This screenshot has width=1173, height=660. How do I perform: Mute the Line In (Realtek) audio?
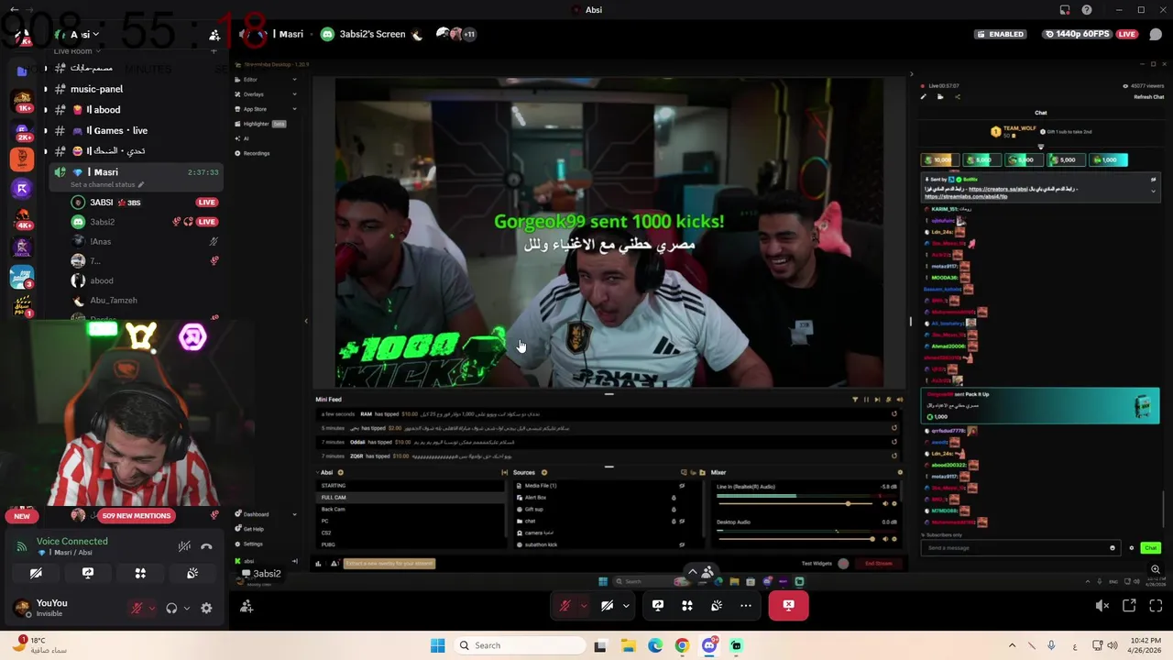coord(885,503)
